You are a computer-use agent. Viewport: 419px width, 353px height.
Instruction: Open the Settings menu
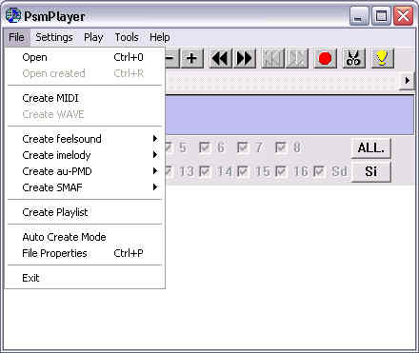pos(54,37)
